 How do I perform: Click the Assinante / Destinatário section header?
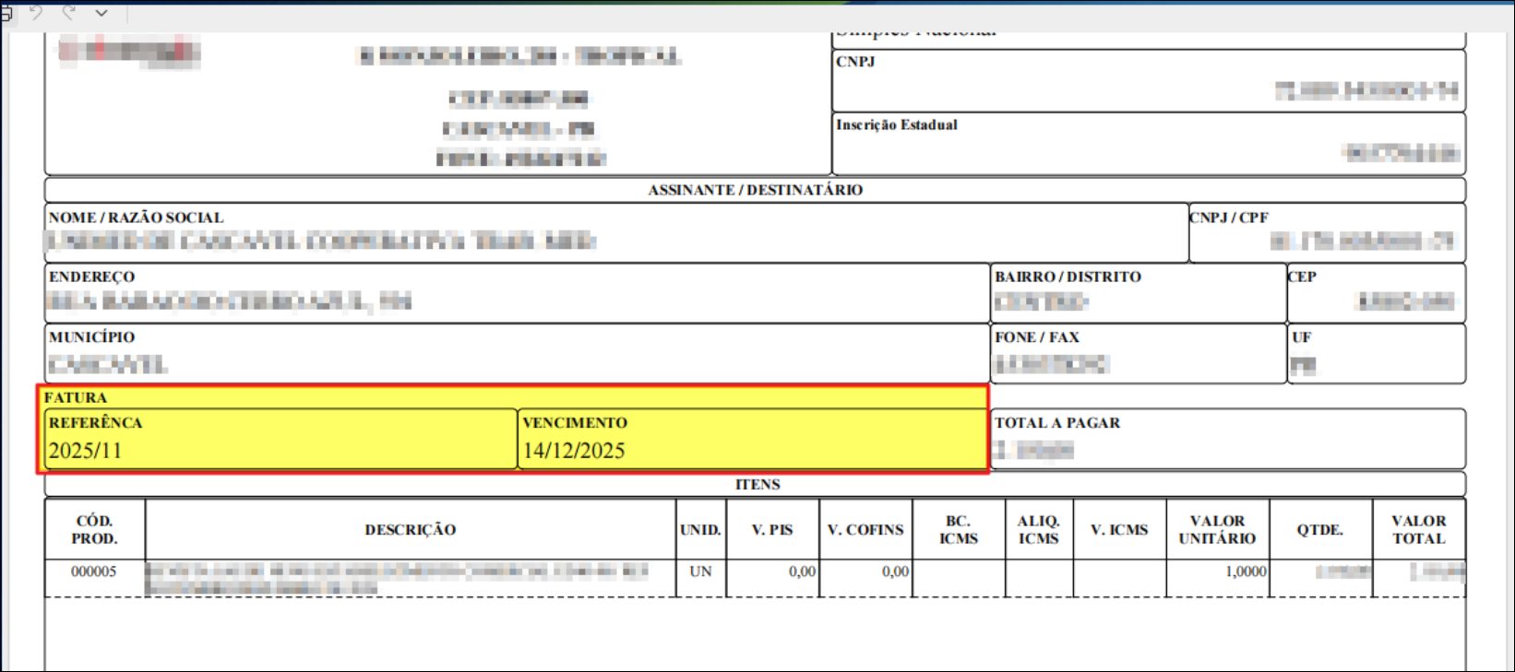(x=755, y=190)
